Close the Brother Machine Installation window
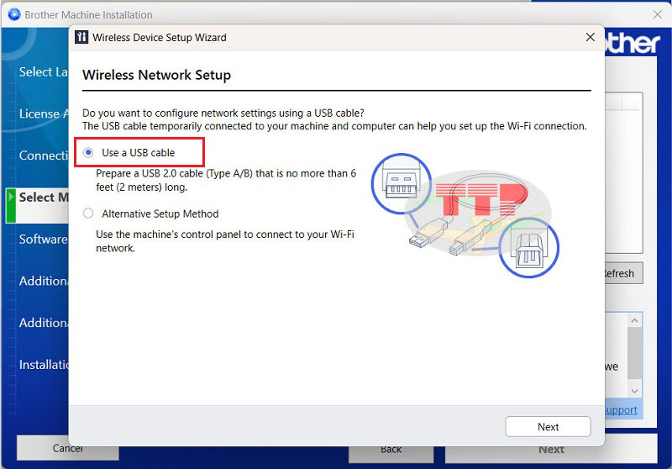Image resolution: width=672 pixels, height=469 pixels. (658, 14)
